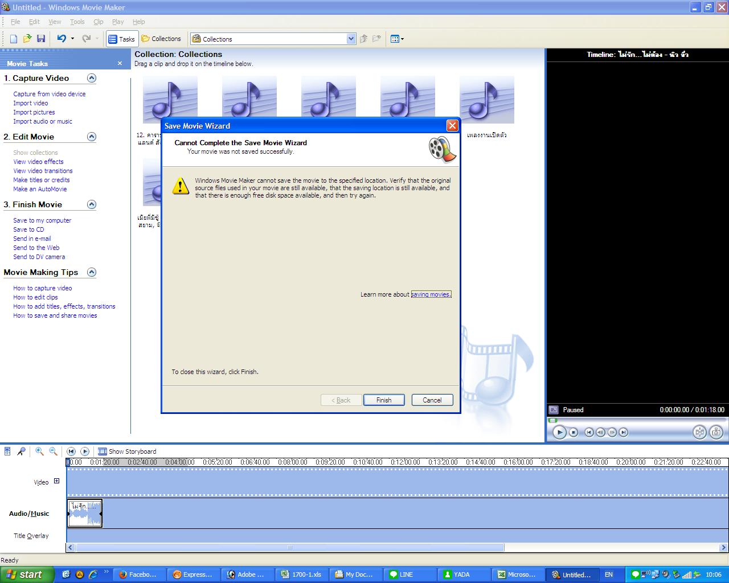Click the Stop button in preview monitor
This screenshot has width=729, height=583.
(574, 433)
